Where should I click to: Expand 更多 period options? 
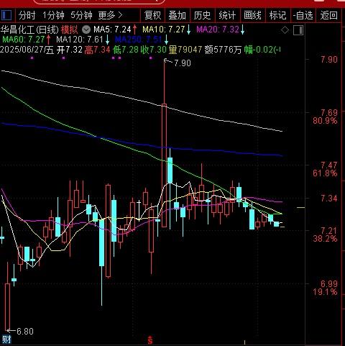point(111,15)
